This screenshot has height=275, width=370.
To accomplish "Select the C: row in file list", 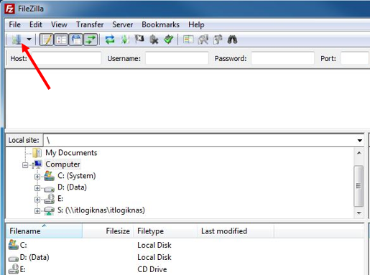I will (185, 245).
